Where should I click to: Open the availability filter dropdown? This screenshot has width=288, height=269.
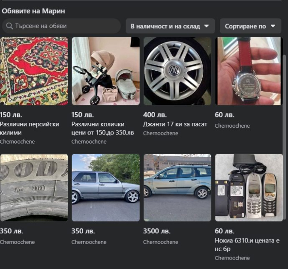[170, 26]
